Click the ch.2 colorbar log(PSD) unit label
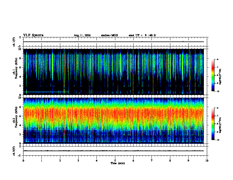Image resolution: width=233 pixels, height=180 pixels. [x=220, y=125]
